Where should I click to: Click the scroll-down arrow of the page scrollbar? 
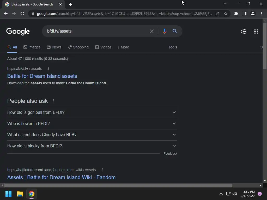coord(264,181)
